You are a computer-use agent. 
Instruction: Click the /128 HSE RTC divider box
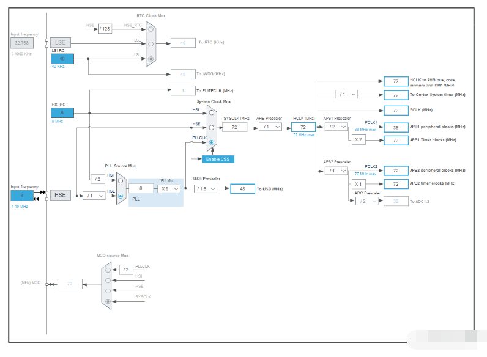(105, 29)
